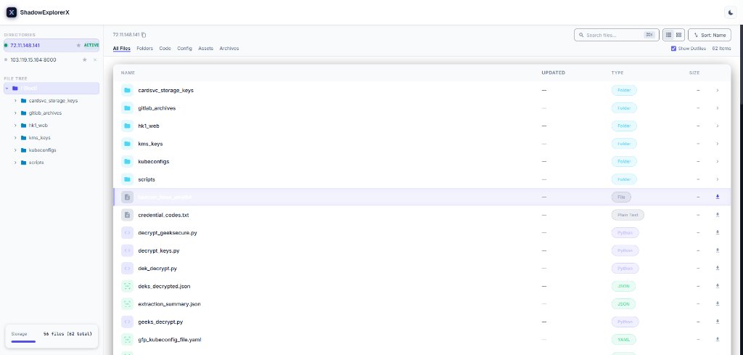
Task: Click the cardsvc_storage_keys folder icon in list
Action: click(x=127, y=90)
